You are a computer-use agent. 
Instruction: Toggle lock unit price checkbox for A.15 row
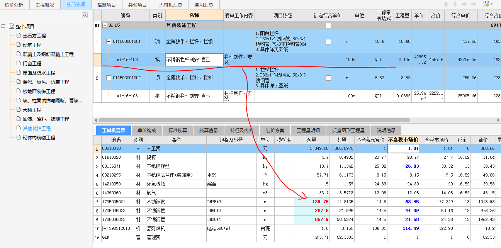pos(328,25)
